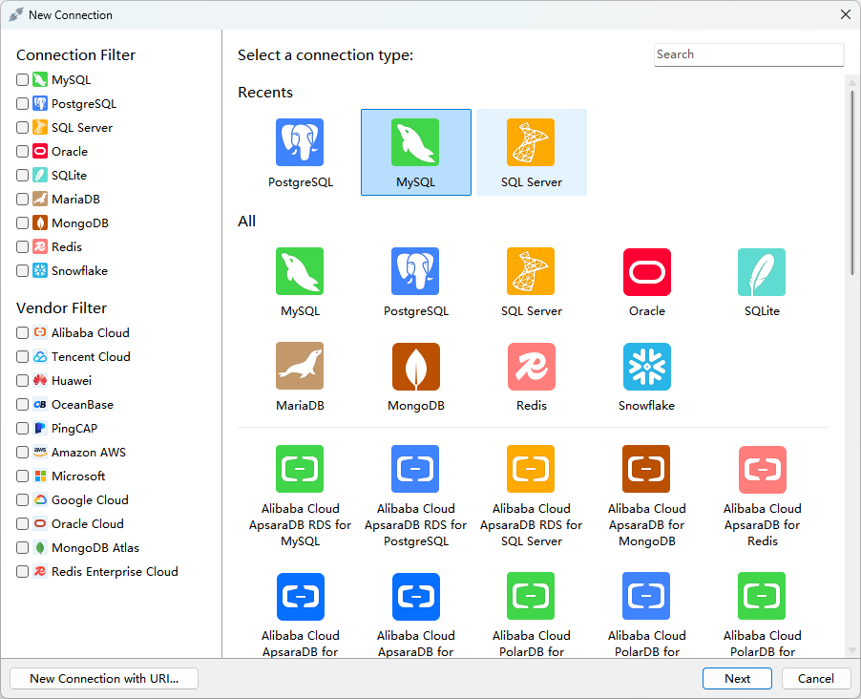Viewport: 861px width, 699px height.
Task: Select Alibaba Cloud ApsaraDB RDS for PostgreSQL
Action: pyautogui.click(x=415, y=469)
